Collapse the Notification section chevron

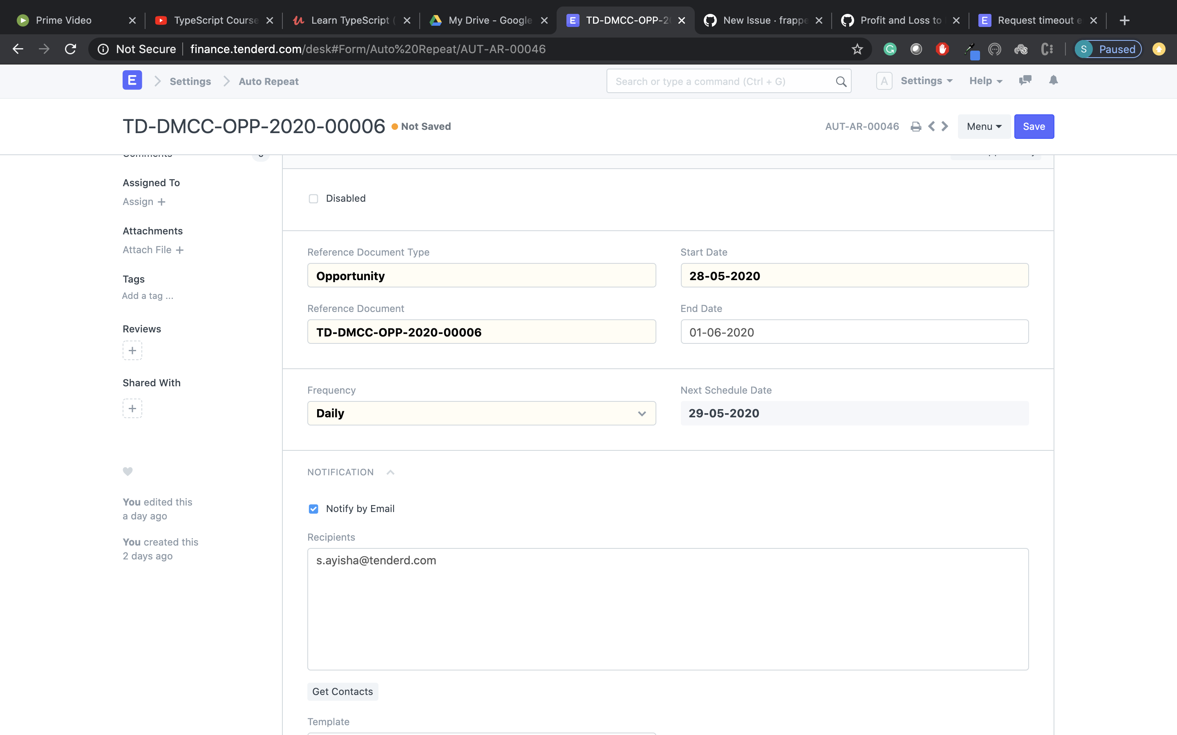[x=390, y=472]
